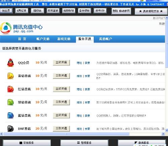The width and height of the screenshot is (168, 146).
Task: Click the vertical scrollbar up arrow
Action: [167, 18]
